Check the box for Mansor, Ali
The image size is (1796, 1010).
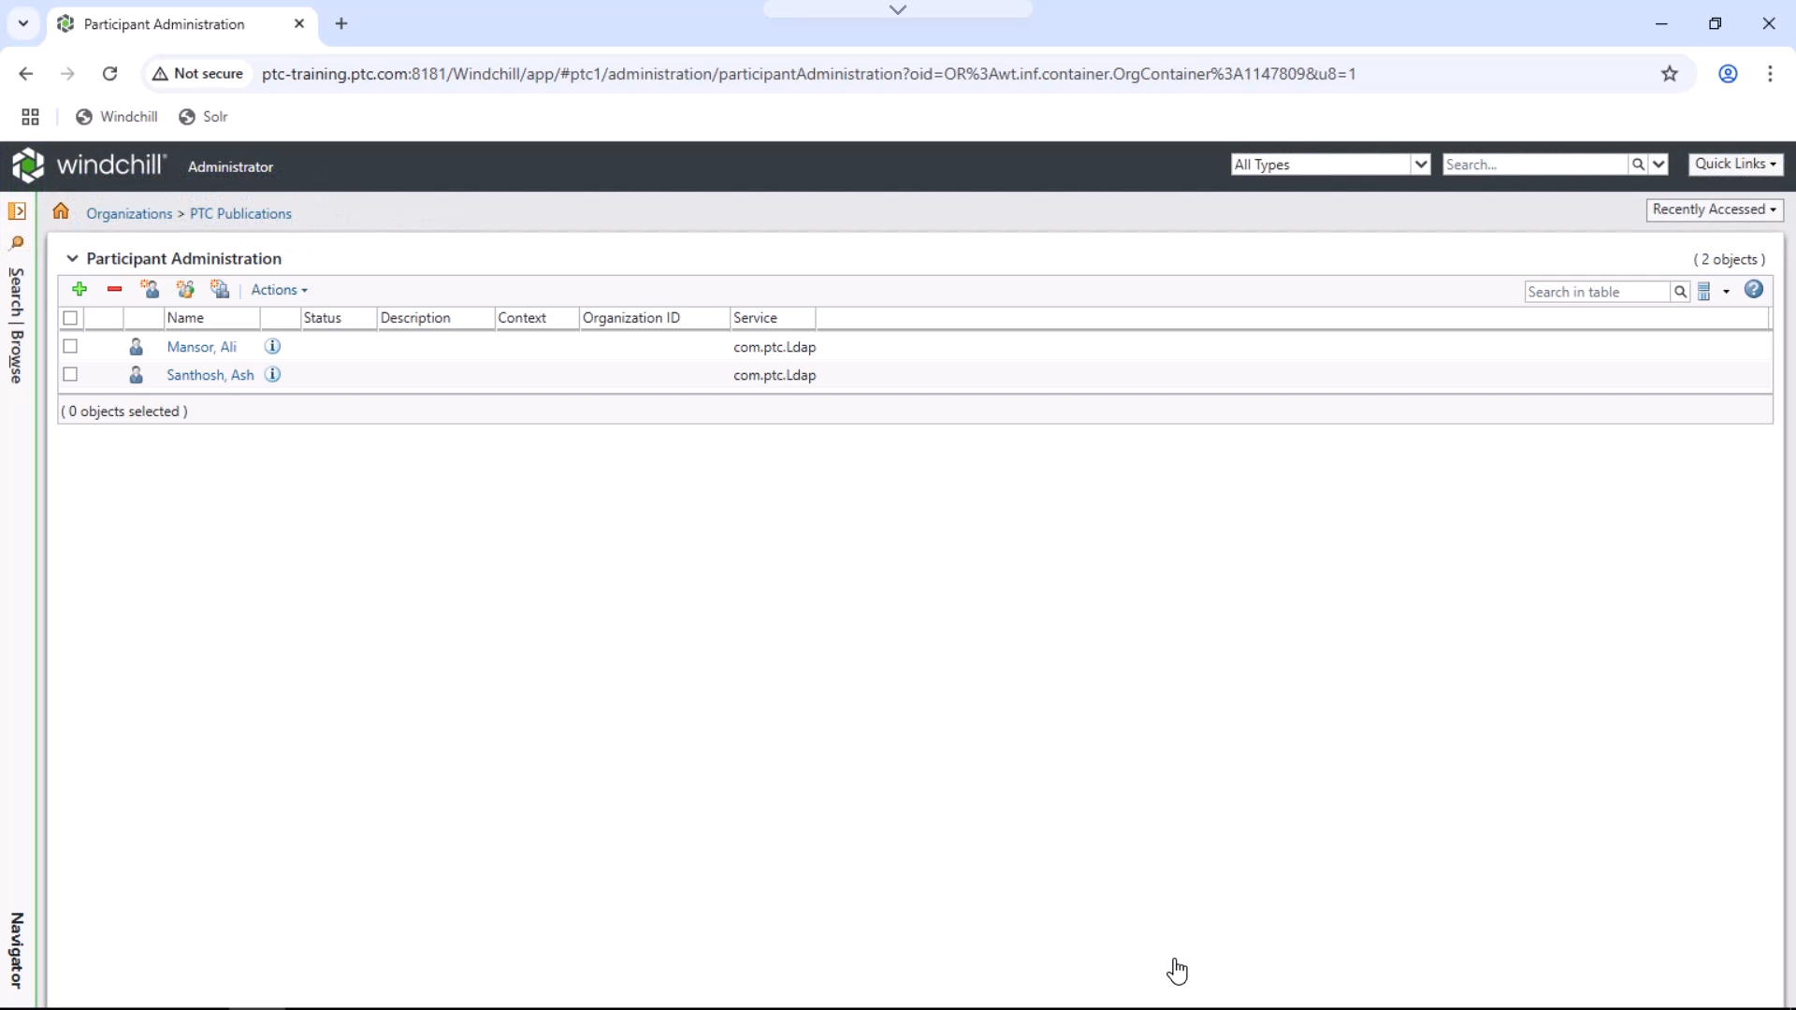[x=70, y=347]
